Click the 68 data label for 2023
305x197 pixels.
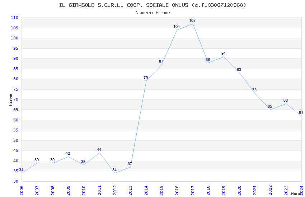click(x=286, y=101)
